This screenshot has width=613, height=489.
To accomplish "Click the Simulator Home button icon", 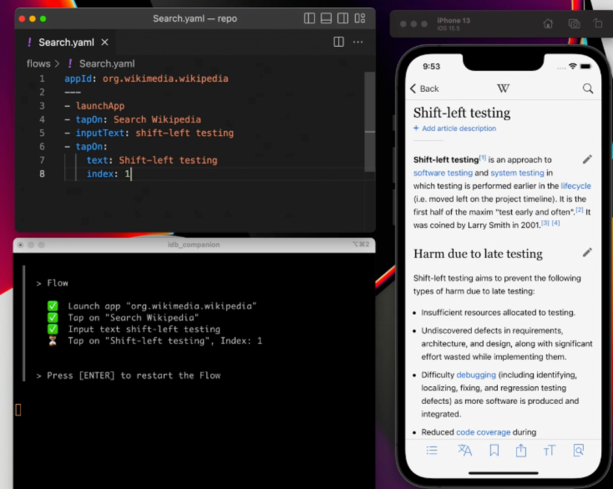I will tap(548, 24).
